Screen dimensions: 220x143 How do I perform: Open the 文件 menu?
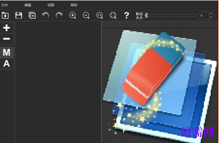pos(5,5)
